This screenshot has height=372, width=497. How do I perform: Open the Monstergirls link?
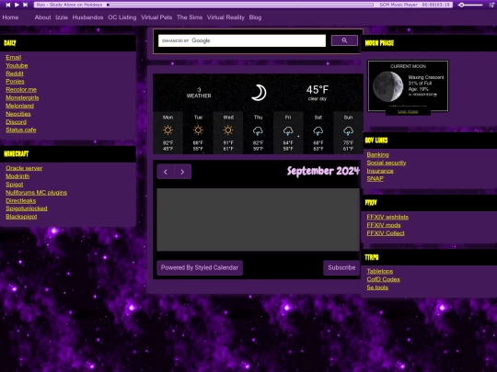coord(22,97)
